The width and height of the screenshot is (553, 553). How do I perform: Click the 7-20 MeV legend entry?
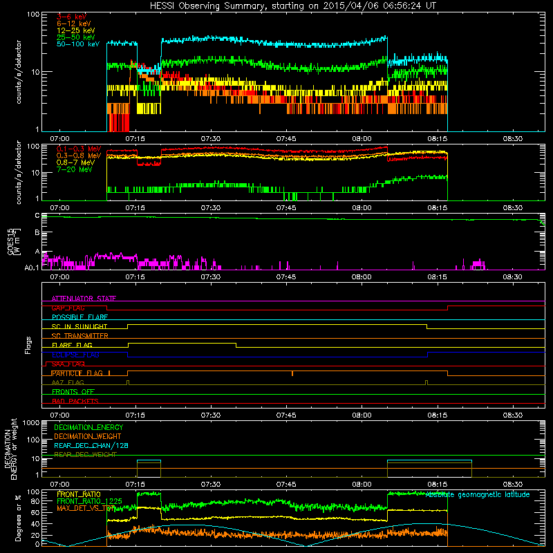point(75,169)
